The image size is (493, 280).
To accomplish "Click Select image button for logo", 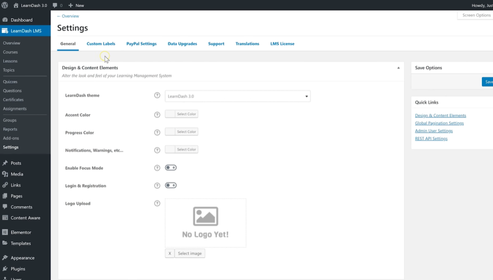I will [x=190, y=253].
